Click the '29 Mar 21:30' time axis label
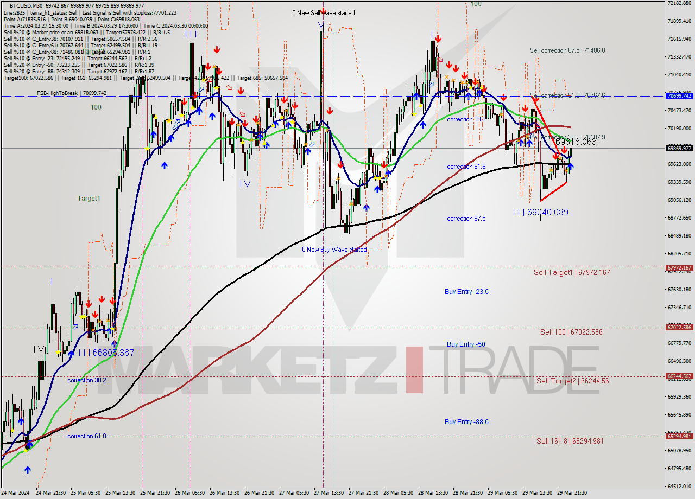 pyautogui.click(x=572, y=494)
